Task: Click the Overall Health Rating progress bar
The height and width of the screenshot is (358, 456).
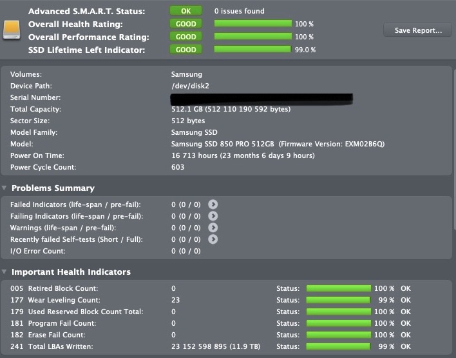Action: (x=252, y=24)
